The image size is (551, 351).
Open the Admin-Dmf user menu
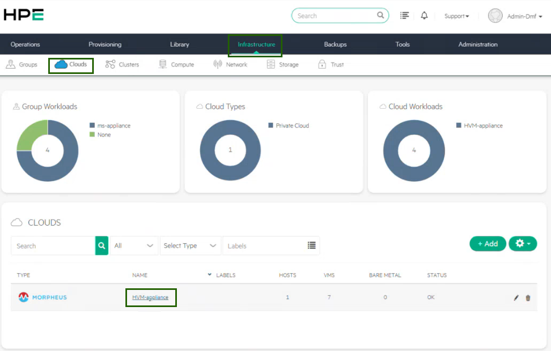(x=516, y=16)
